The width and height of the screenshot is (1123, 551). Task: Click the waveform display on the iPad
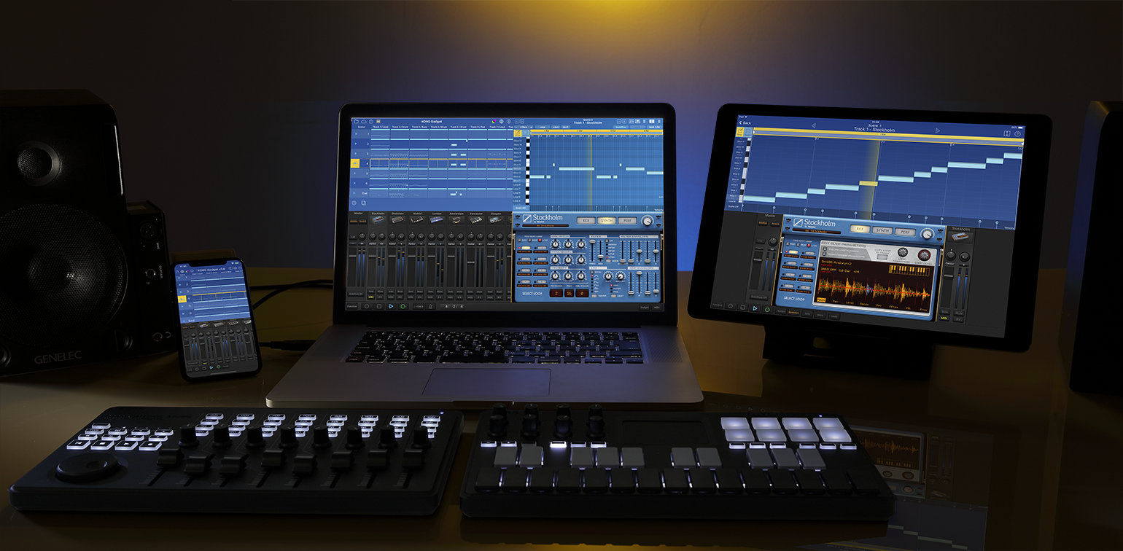875,289
